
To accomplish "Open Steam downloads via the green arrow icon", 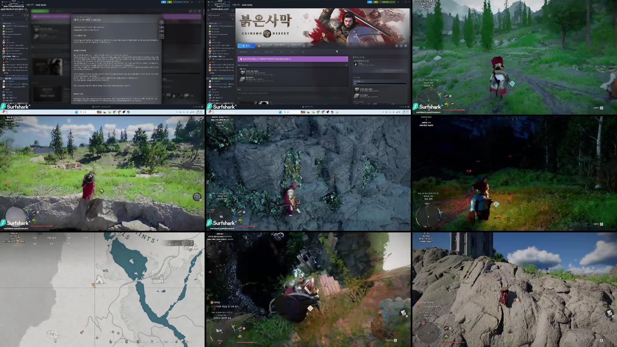I will [x=375, y=2].
